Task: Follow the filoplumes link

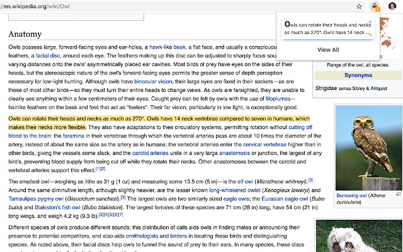Action: click(278, 99)
